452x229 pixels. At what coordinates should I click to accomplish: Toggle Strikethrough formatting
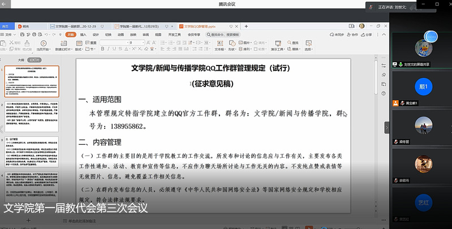tap(120, 49)
